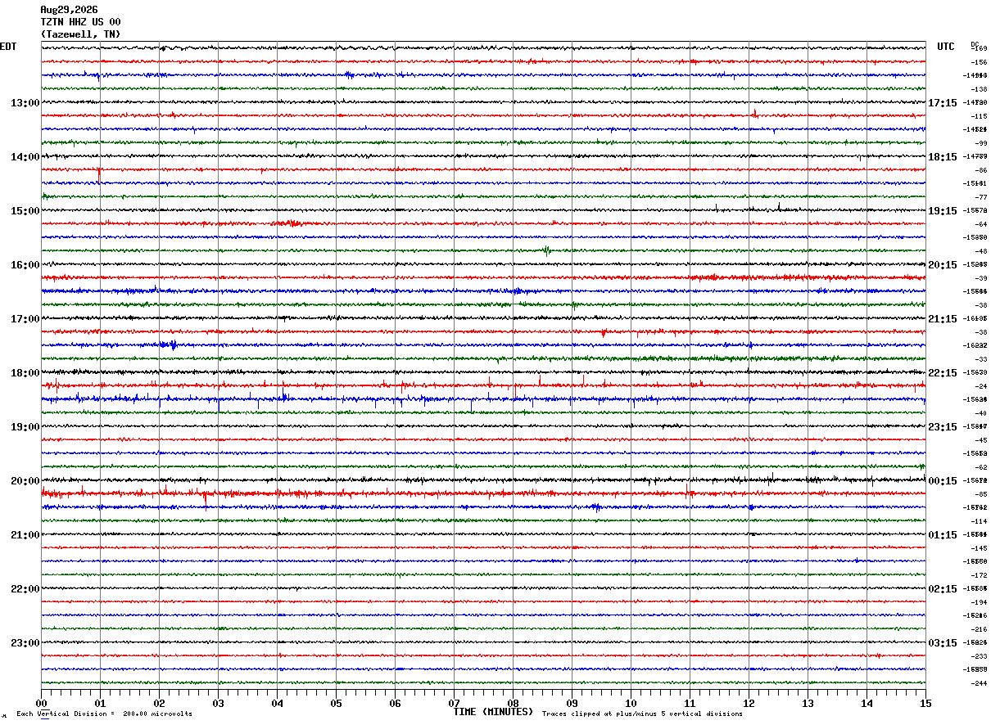Click the 16:00 EDT time label
This screenshot has width=991, height=725.
pos(25,265)
